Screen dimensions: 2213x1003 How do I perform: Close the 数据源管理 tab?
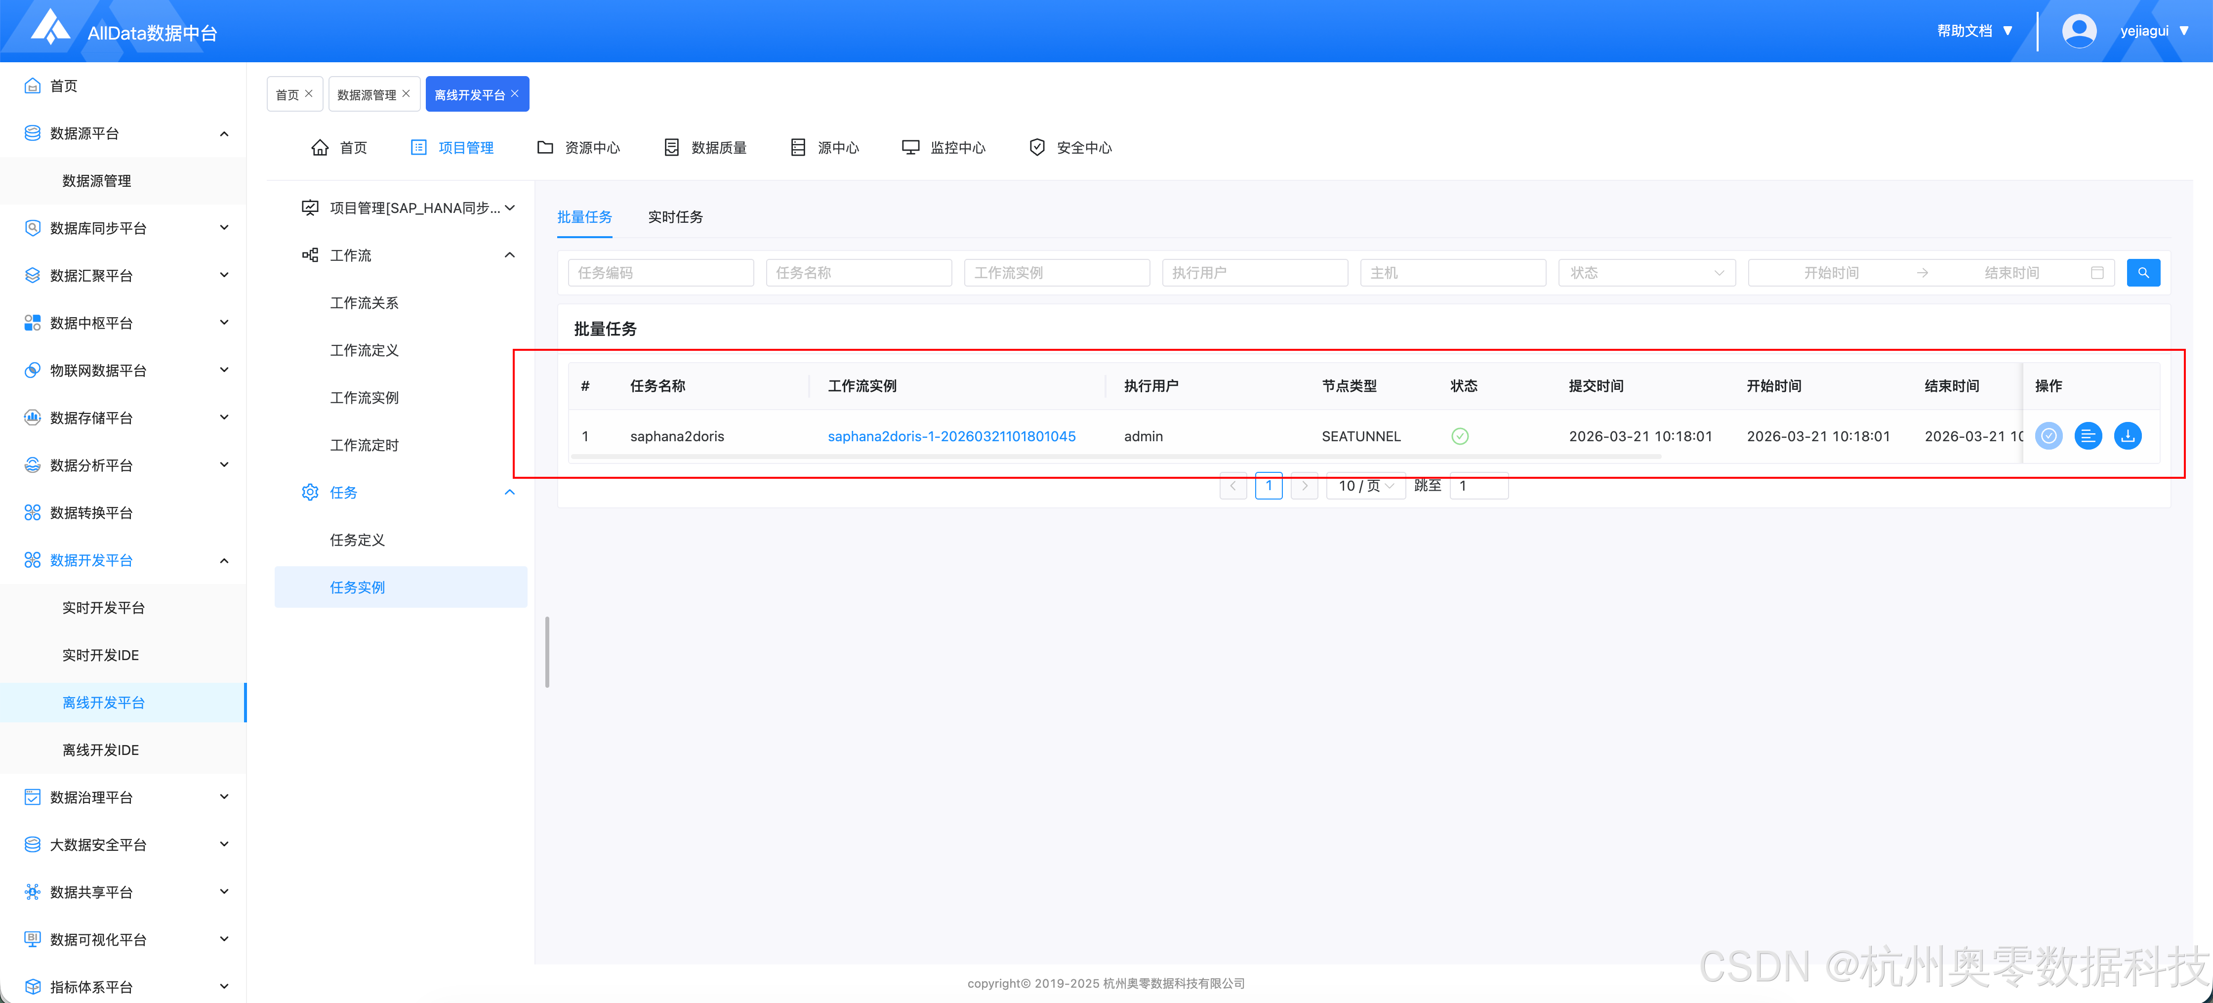pos(407,94)
